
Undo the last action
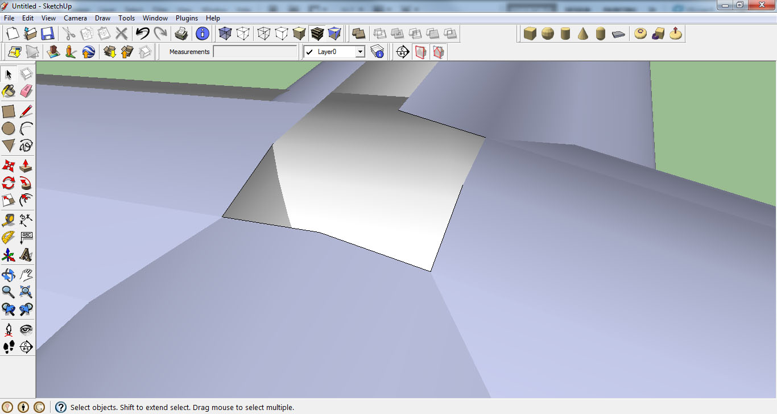point(143,34)
